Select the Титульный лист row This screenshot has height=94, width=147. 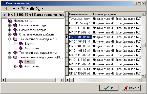tap(105, 19)
